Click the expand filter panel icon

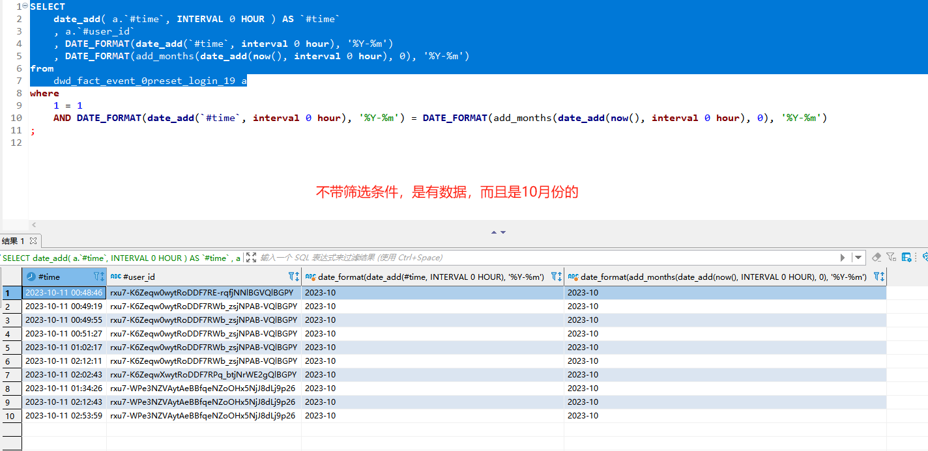click(x=251, y=258)
